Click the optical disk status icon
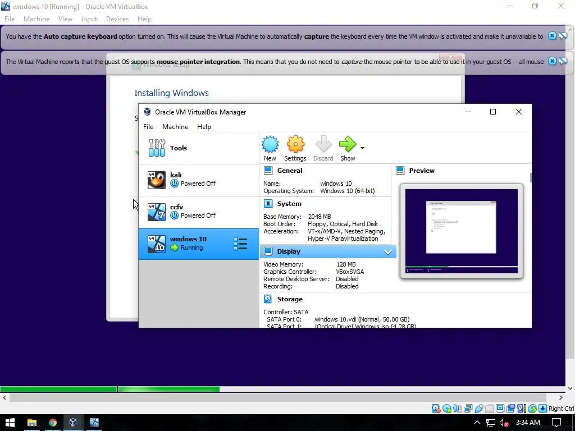Screen dimensions: 575x431 (x=446, y=409)
